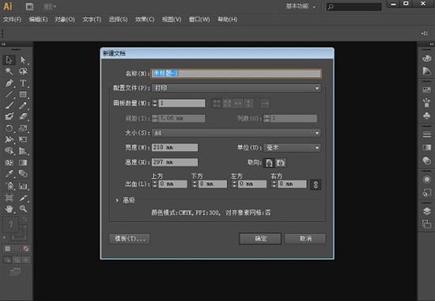Open the 文字(T) menu
This screenshot has width=435, height=301.
(92, 20)
